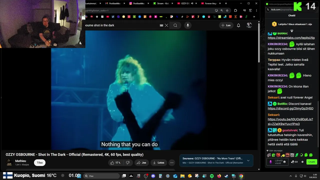
Task: Switch to the Instagram Postilaatikko tab
Action: click(139, 3)
